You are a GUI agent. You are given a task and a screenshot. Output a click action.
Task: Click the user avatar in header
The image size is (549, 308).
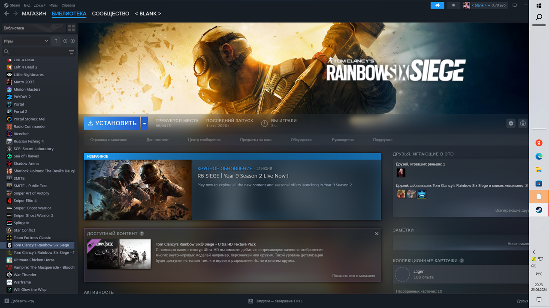tap(467, 6)
